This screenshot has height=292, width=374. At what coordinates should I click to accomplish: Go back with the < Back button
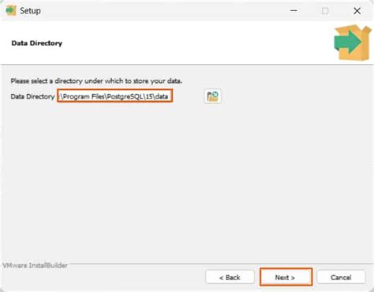pyautogui.click(x=230, y=277)
